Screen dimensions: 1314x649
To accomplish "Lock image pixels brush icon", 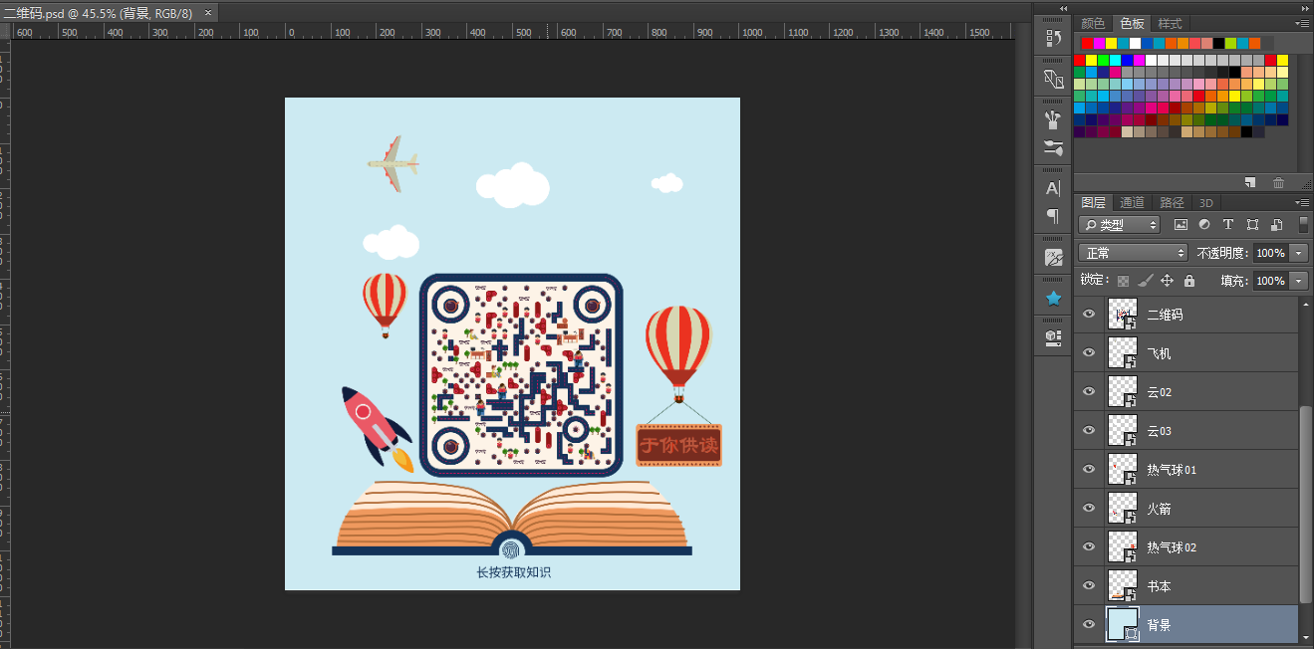I will [1146, 282].
